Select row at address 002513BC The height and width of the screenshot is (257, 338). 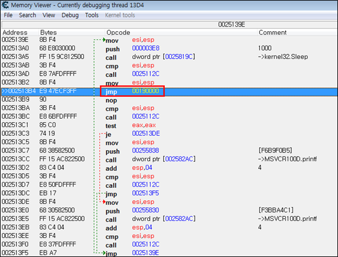170,116
